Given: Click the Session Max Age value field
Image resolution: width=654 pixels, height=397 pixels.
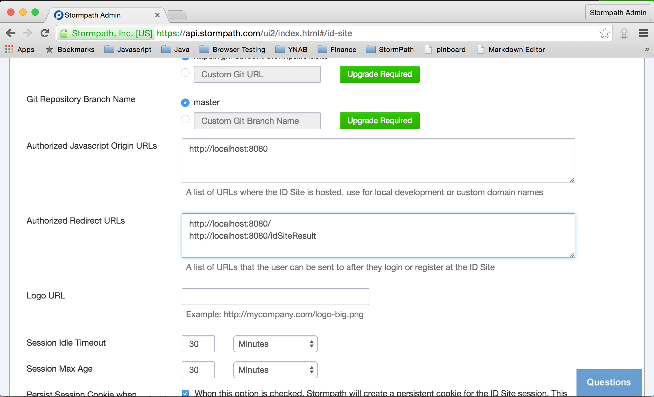Looking at the screenshot, I should point(198,370).
